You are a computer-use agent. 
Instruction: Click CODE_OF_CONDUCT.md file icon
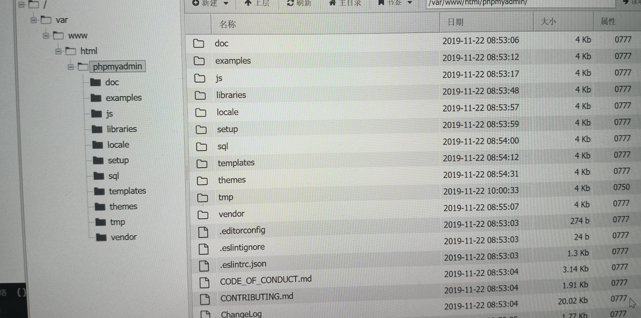tap(204, 282)
